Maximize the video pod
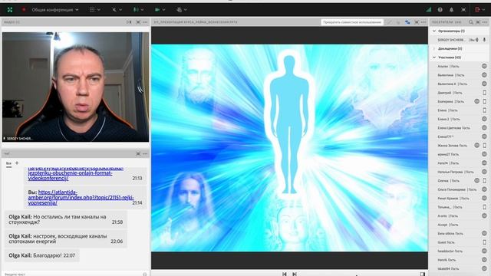The width and height of the screenshot is (491, 276). (138, 22)
